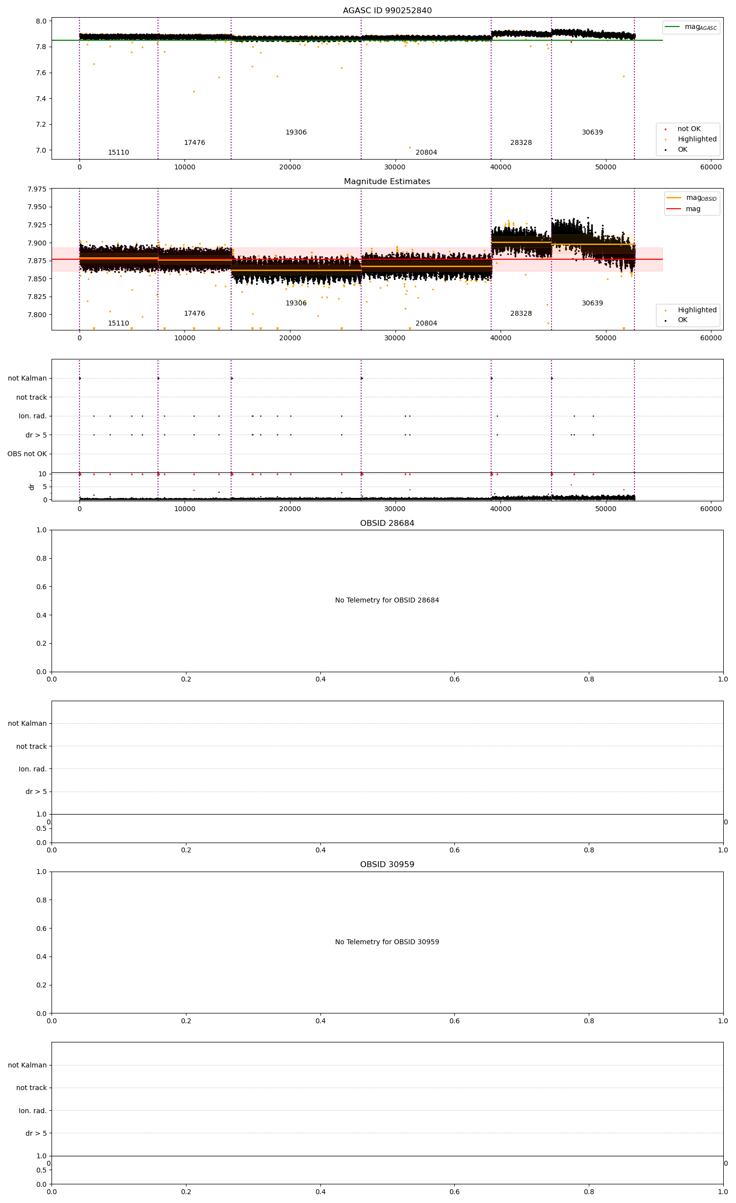Click the 'OBS not OK' axis label
Viewport: 736px width, 1203px height.
27,454
